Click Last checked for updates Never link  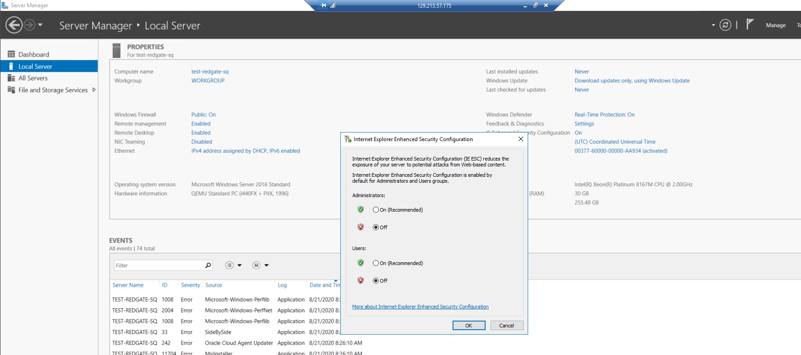point(582,90)
